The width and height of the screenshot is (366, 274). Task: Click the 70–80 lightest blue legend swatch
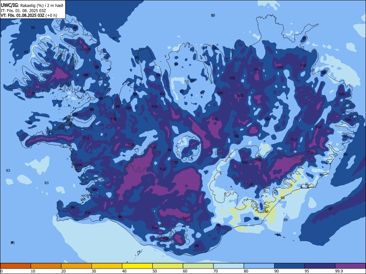coord(228,266)
